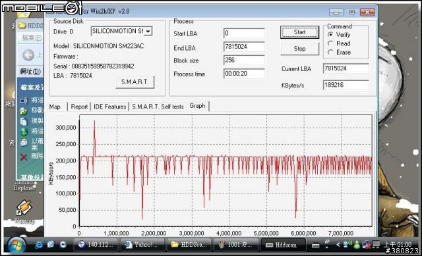Click the 300,000 y-axis label
Viewport: 422px width, 256px height.
coord(66,128)
